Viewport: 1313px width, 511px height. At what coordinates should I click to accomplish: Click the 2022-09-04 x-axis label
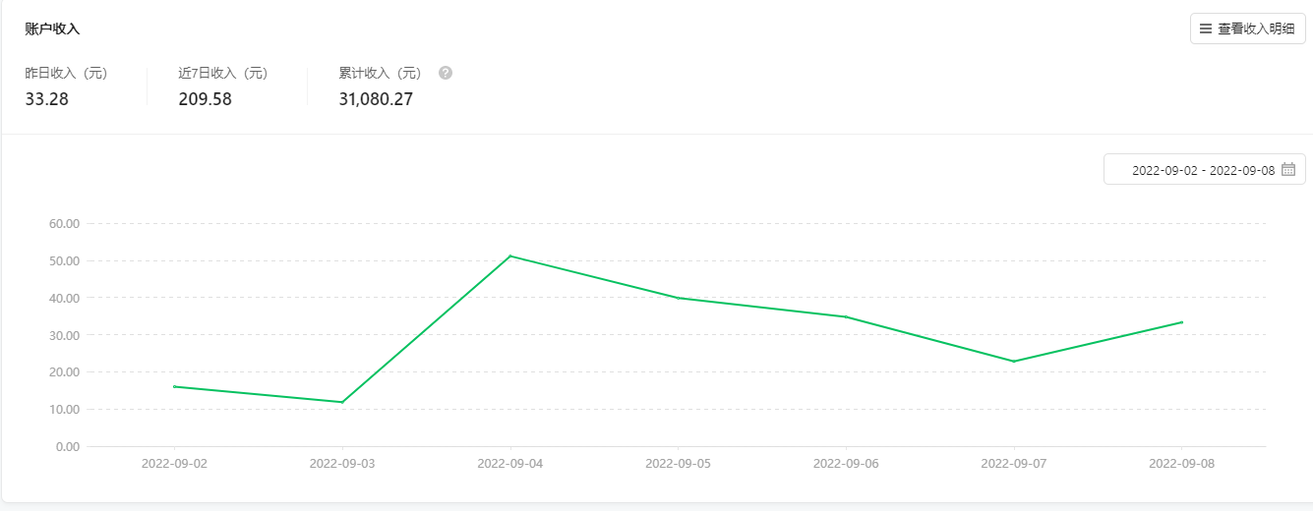pyautogui.click(x=510, y=462)
